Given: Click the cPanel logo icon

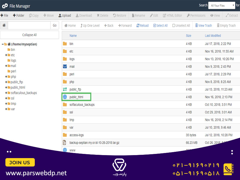Looking at the screenshot, I should click(5, 6).
